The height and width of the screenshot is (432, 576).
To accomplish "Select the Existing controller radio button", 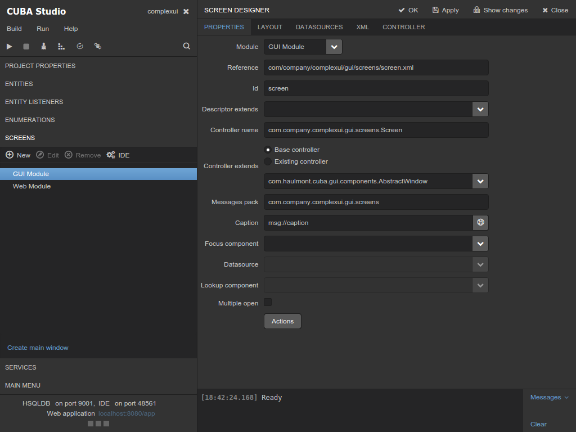I will coord(268,161).
